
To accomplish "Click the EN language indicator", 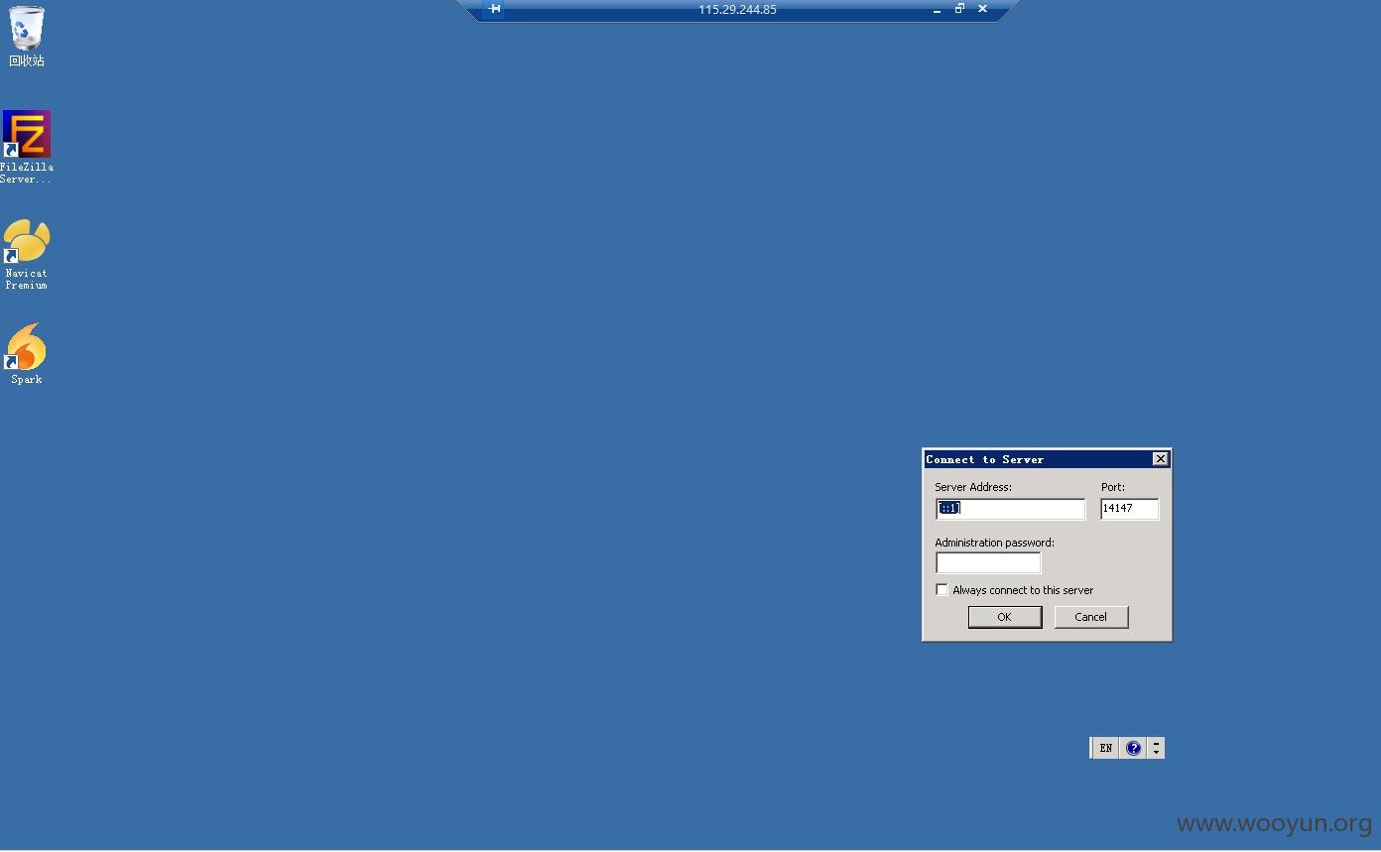I will click(x=1106, y=748).
